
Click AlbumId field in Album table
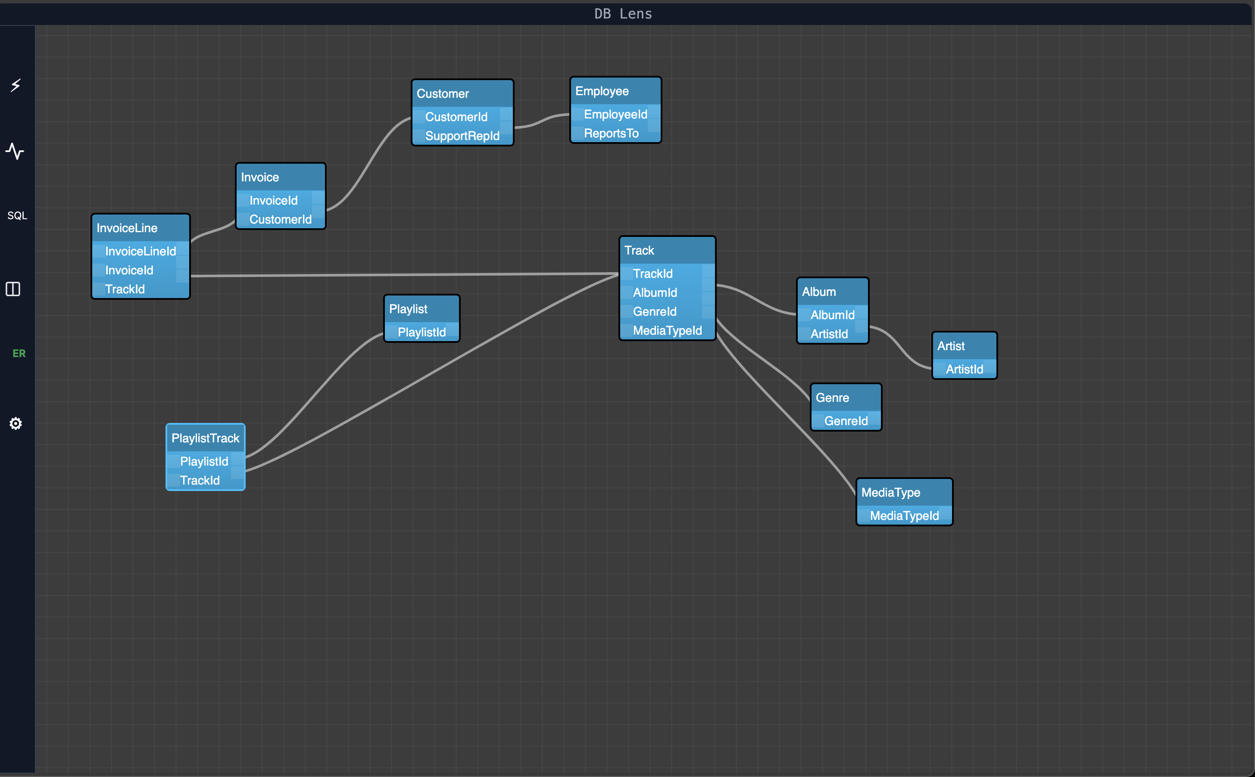click(x=832, y=315)
